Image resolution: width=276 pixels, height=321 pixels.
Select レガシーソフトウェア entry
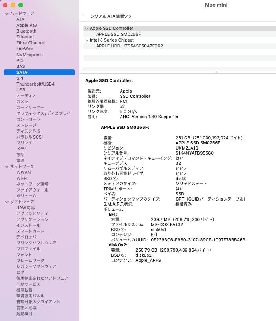point(36,267)
